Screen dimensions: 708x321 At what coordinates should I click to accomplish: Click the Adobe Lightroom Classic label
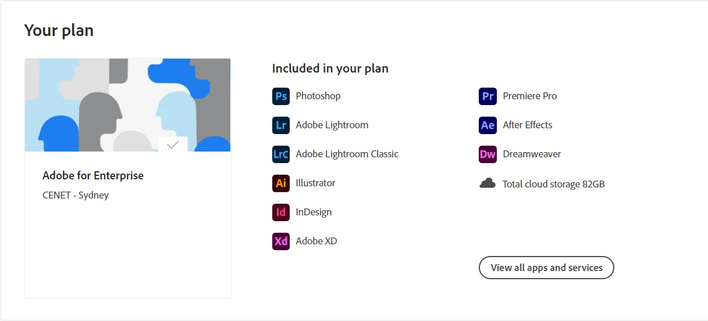(x=347, y=154)
